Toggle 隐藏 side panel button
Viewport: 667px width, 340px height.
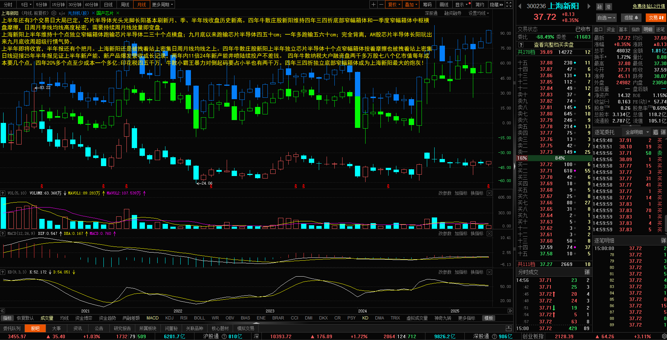pos(496,5)
